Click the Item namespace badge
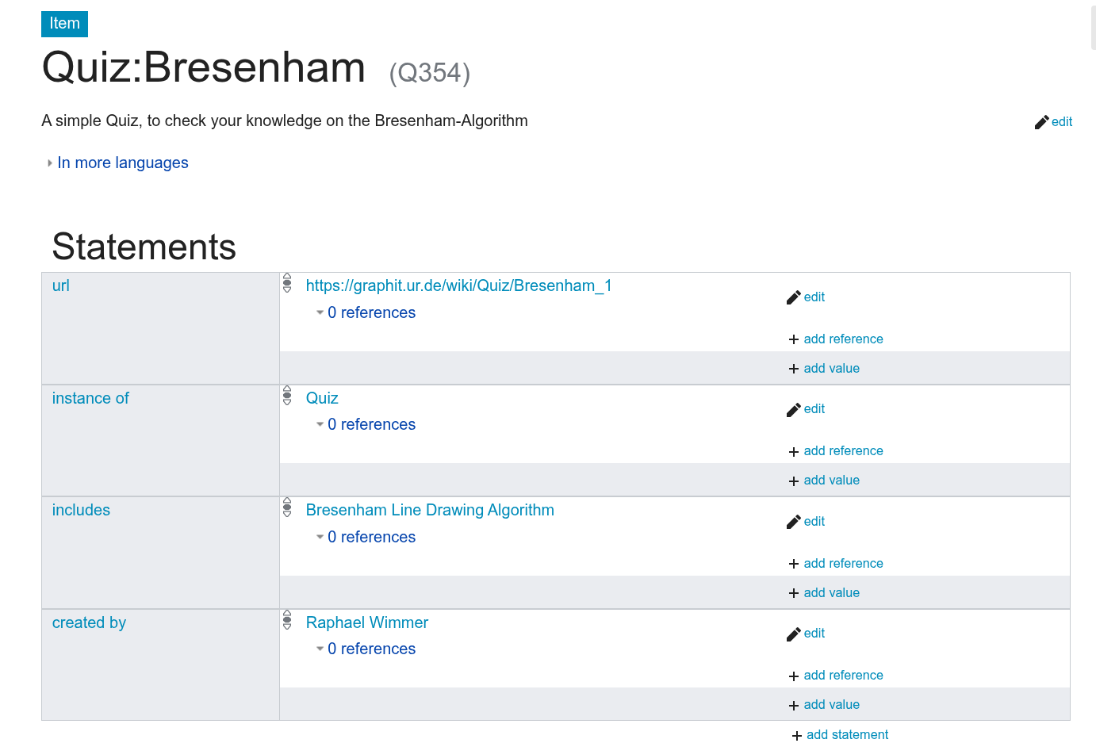The image size is (1096, 743). point(64,24)
